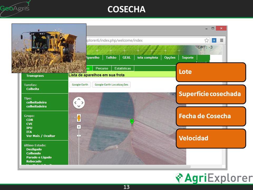The width and height of the screenshot is (253, 190).
Task: Click the orange Lote box
Action: click(x=211, y=72)
